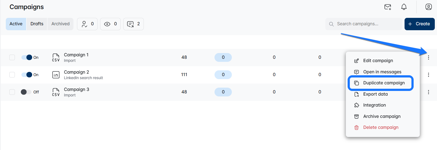Click the LinkedIn icon for Campaign 2
437x150 pixels.
56,75
